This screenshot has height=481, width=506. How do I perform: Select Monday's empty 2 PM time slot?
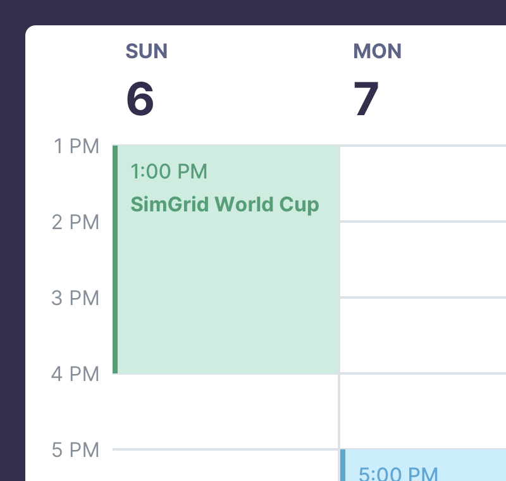pos(424,259)
